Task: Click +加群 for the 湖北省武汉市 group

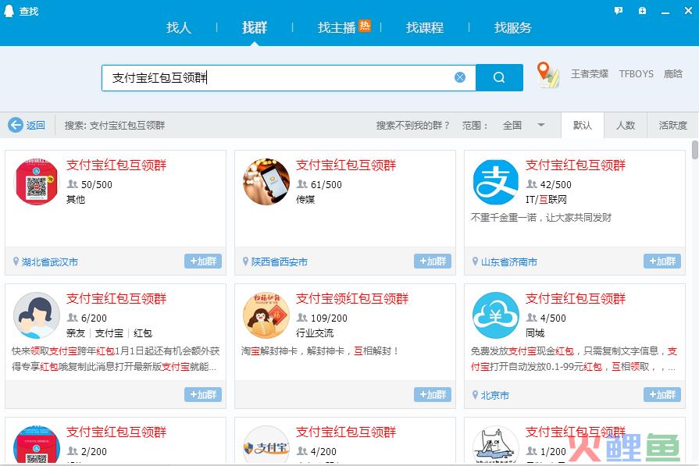Action: click(203, 261)
